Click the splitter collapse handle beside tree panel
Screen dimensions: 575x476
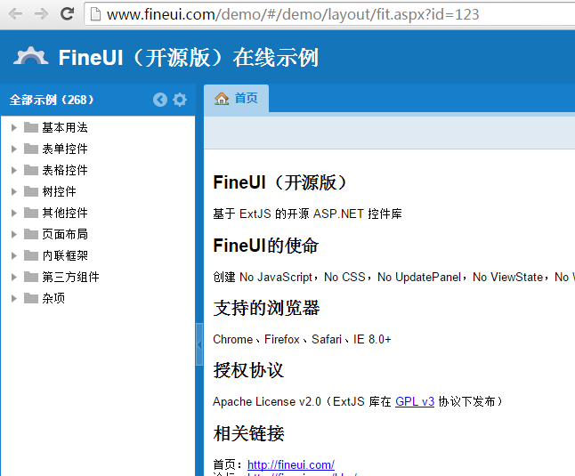[x=199, y=344]
